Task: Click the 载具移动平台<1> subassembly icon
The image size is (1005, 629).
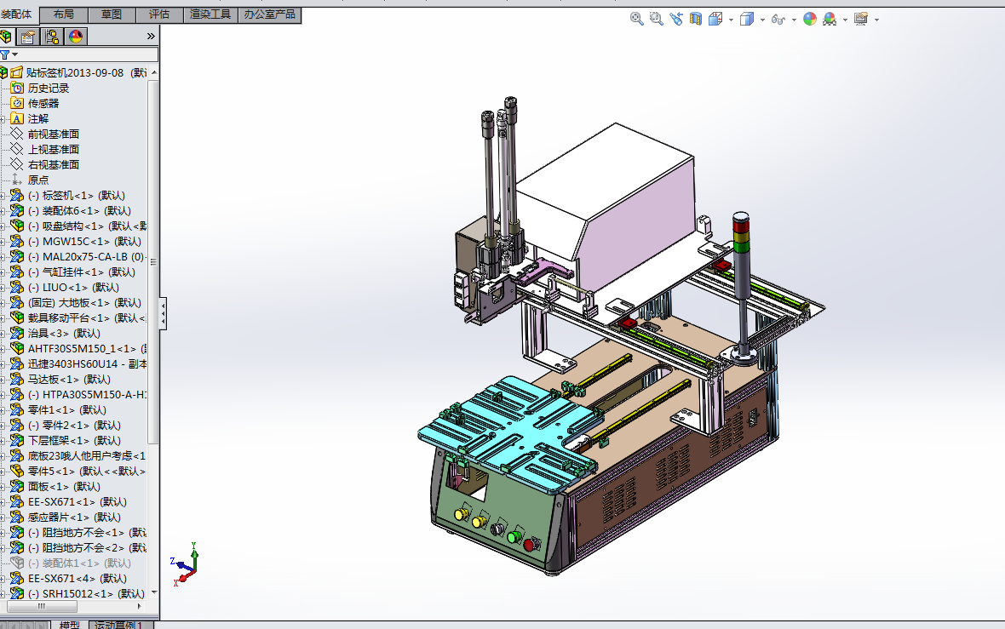Action: tap(17, 318)
